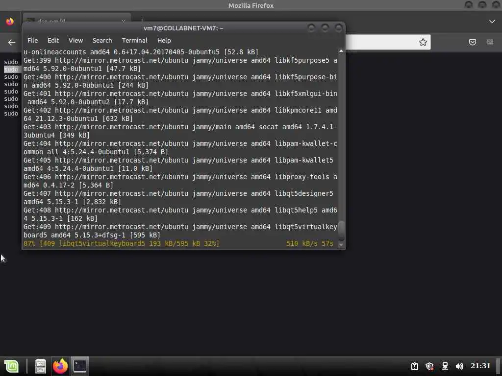Click the terminal title vm7@COLLABNET-VM7
This screenshot has width=502, height=376.
click(183, 28)
